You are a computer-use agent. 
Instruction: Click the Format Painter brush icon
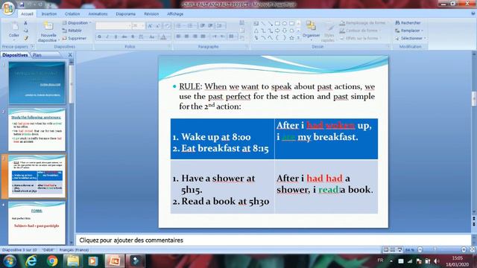tap(25, 38)
